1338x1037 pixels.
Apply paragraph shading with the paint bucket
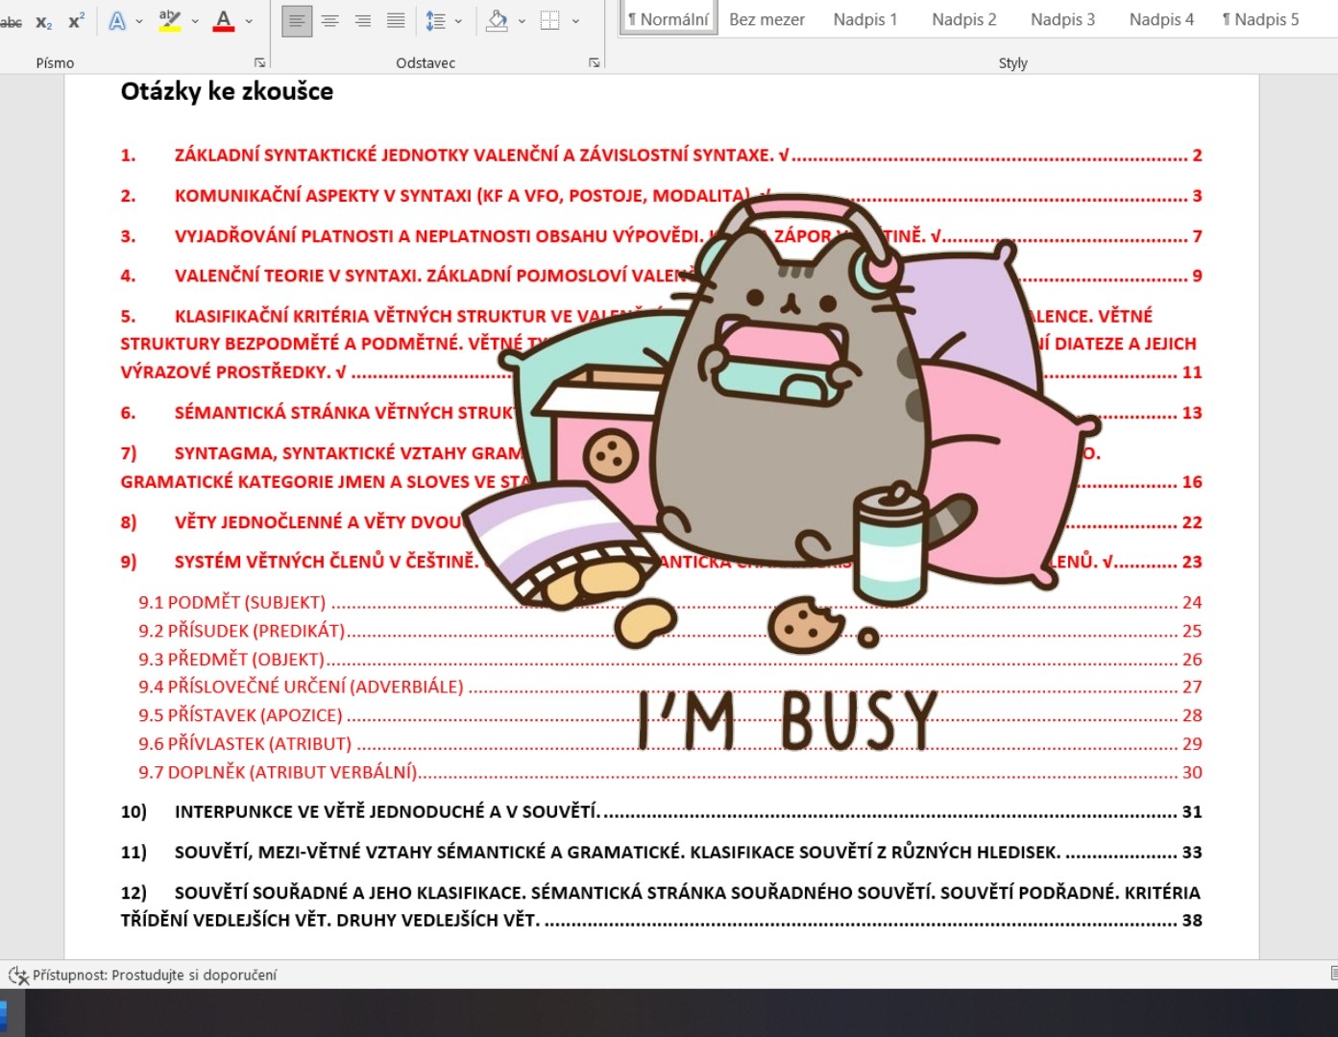coord(498,21)
